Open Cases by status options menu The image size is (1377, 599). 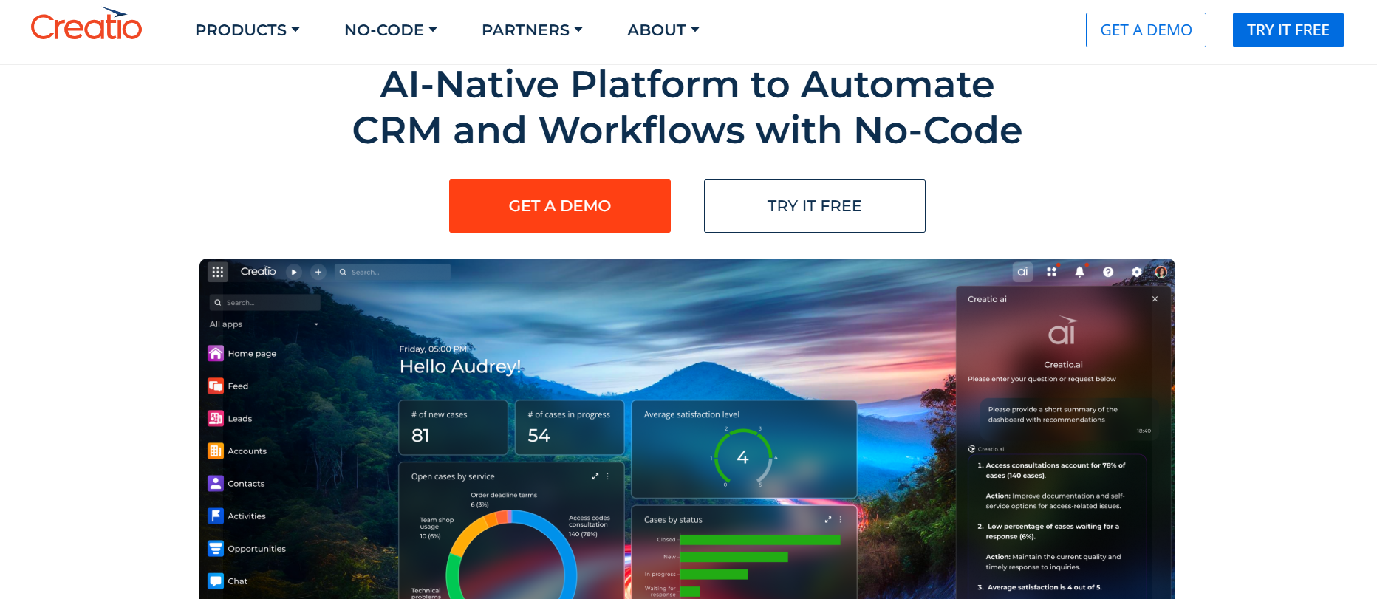tap(841, 519)
